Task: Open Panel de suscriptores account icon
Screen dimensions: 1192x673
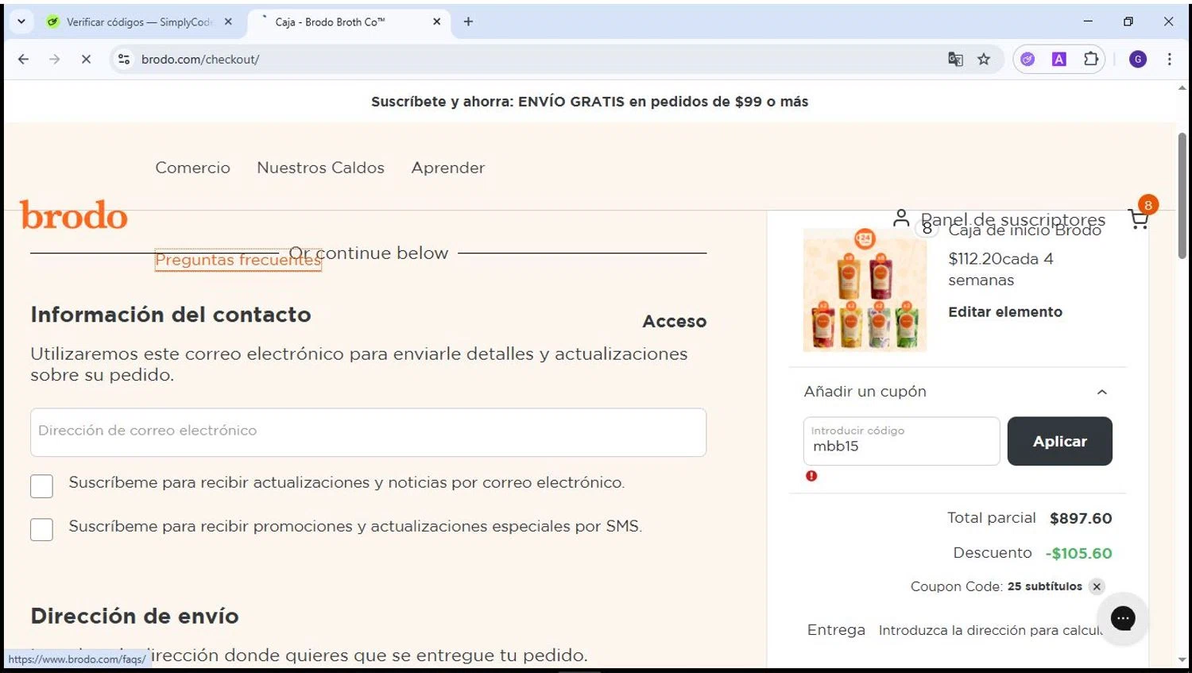Action: coord(900,218)
